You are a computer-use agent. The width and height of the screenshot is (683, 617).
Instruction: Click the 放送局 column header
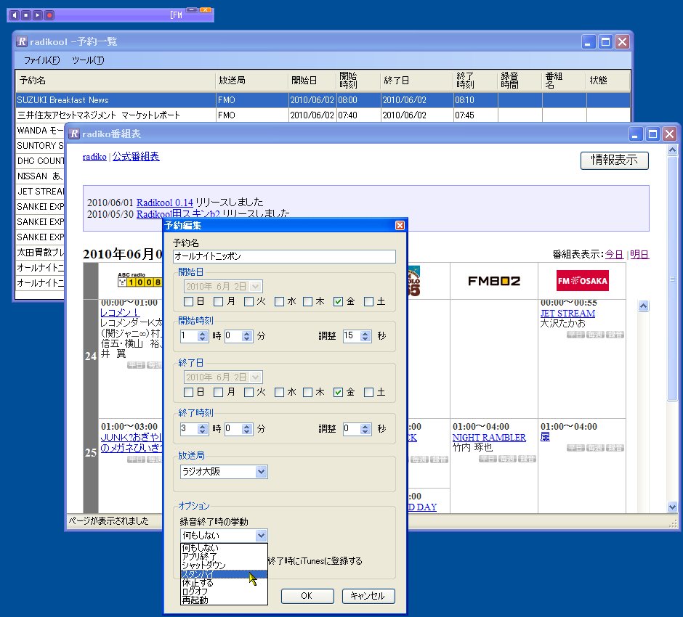[252, 81]
